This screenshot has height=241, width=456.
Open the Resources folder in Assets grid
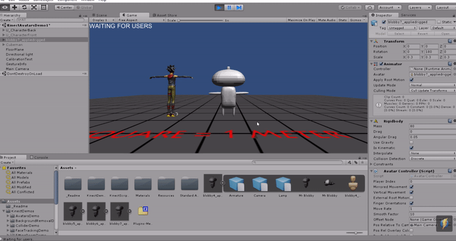pyautogui.click(x=166, y=184)
